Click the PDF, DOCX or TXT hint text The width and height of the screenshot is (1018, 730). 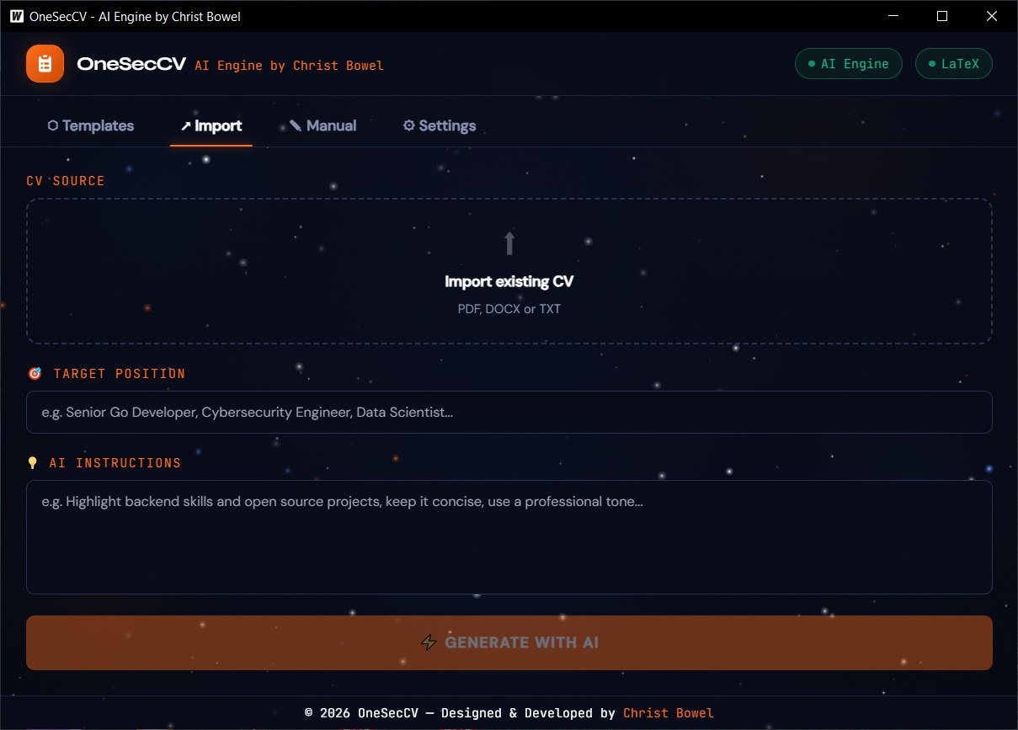[509, 309]
